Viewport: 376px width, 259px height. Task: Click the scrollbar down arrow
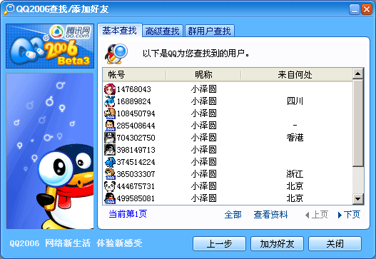point(357,199)
